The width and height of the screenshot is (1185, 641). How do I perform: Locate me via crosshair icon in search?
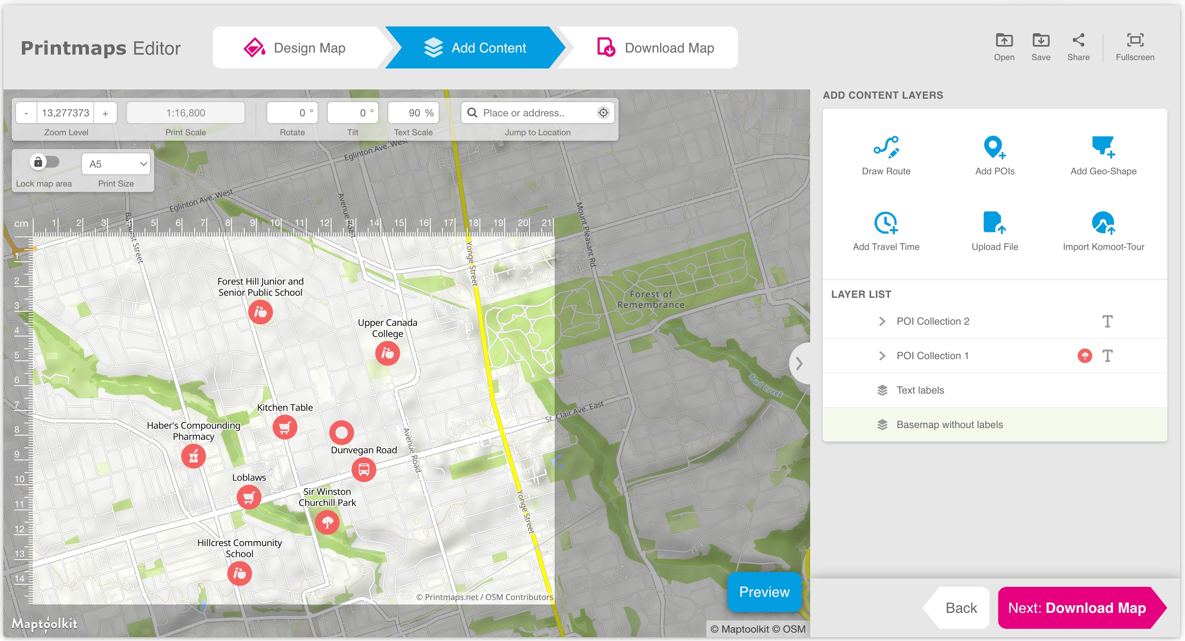pos(603,113)
